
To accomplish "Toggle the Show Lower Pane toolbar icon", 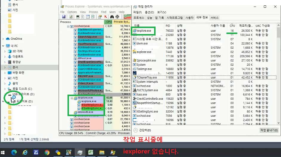I will point(88,17).
